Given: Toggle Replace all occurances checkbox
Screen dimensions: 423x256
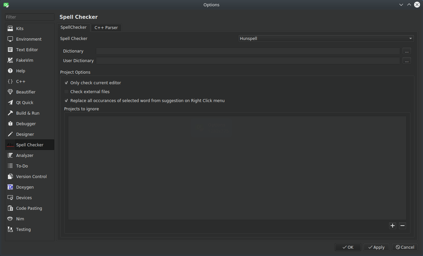Looking at the screenshot, I should click(x=66, y=101).
